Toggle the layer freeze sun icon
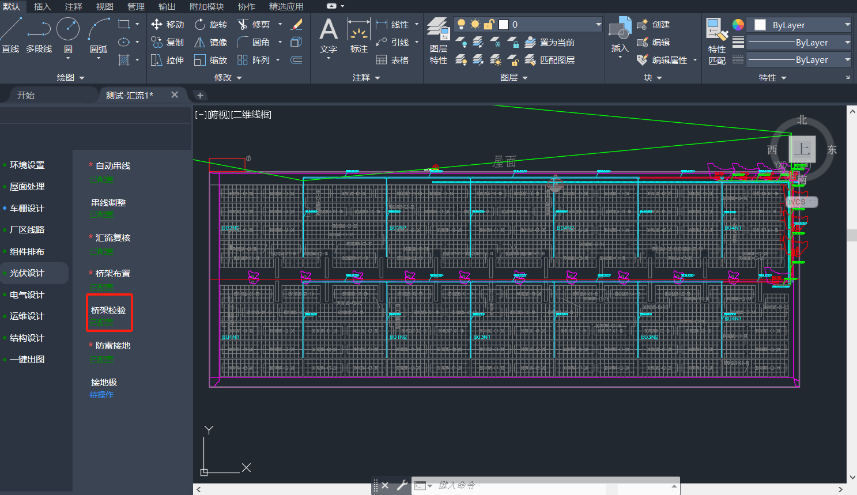Image resolution: width=857 pixels, height=495 pixels. coord(475,24)
